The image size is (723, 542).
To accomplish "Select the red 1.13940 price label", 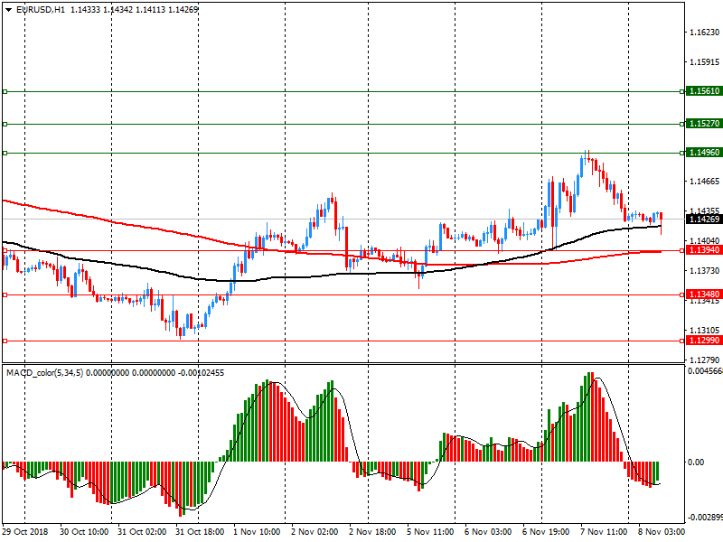I will click(703, 249).
